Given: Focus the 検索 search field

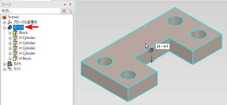Looking at the screenshot, I should pyautogui.click(x=31, y=11).
